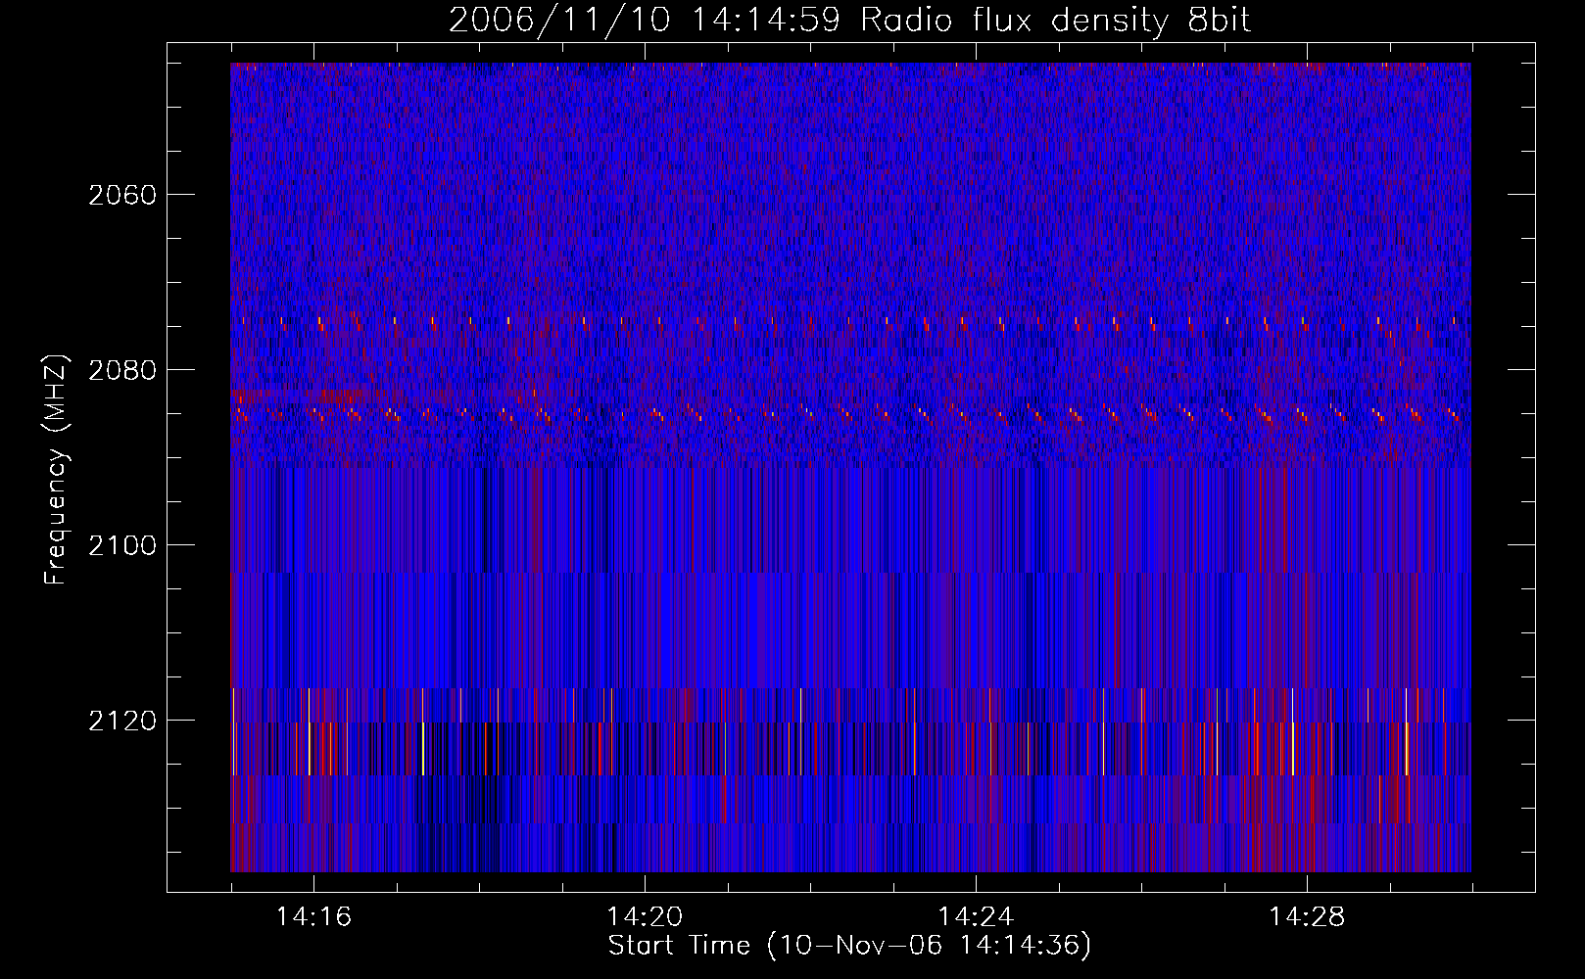
Task: Click the x-axis label "Start Time (10-Nov-06 14:14:36)"
Action: point(849,946)
